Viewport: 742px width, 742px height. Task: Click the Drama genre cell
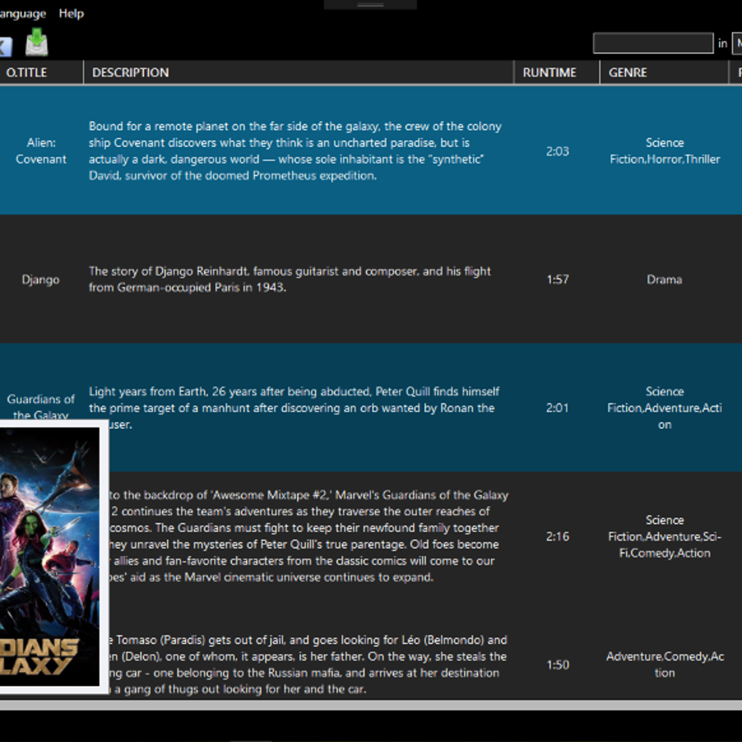coord(665,280)
